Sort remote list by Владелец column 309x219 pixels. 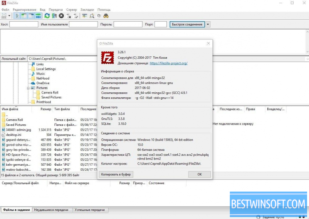point(275,109)
